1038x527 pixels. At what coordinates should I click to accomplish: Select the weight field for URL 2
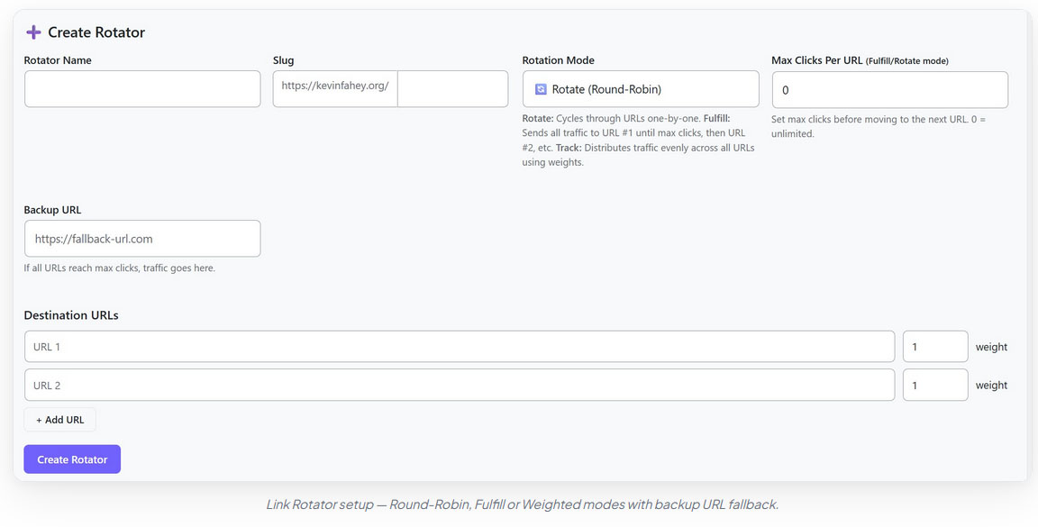point(935,385)
